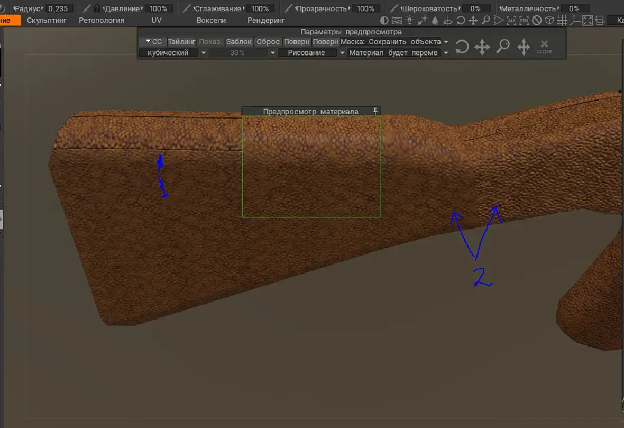This screenshot has height=428, width=624.
Task: Click the ALL selection icon in toolbar
Action: coord(511,21)
